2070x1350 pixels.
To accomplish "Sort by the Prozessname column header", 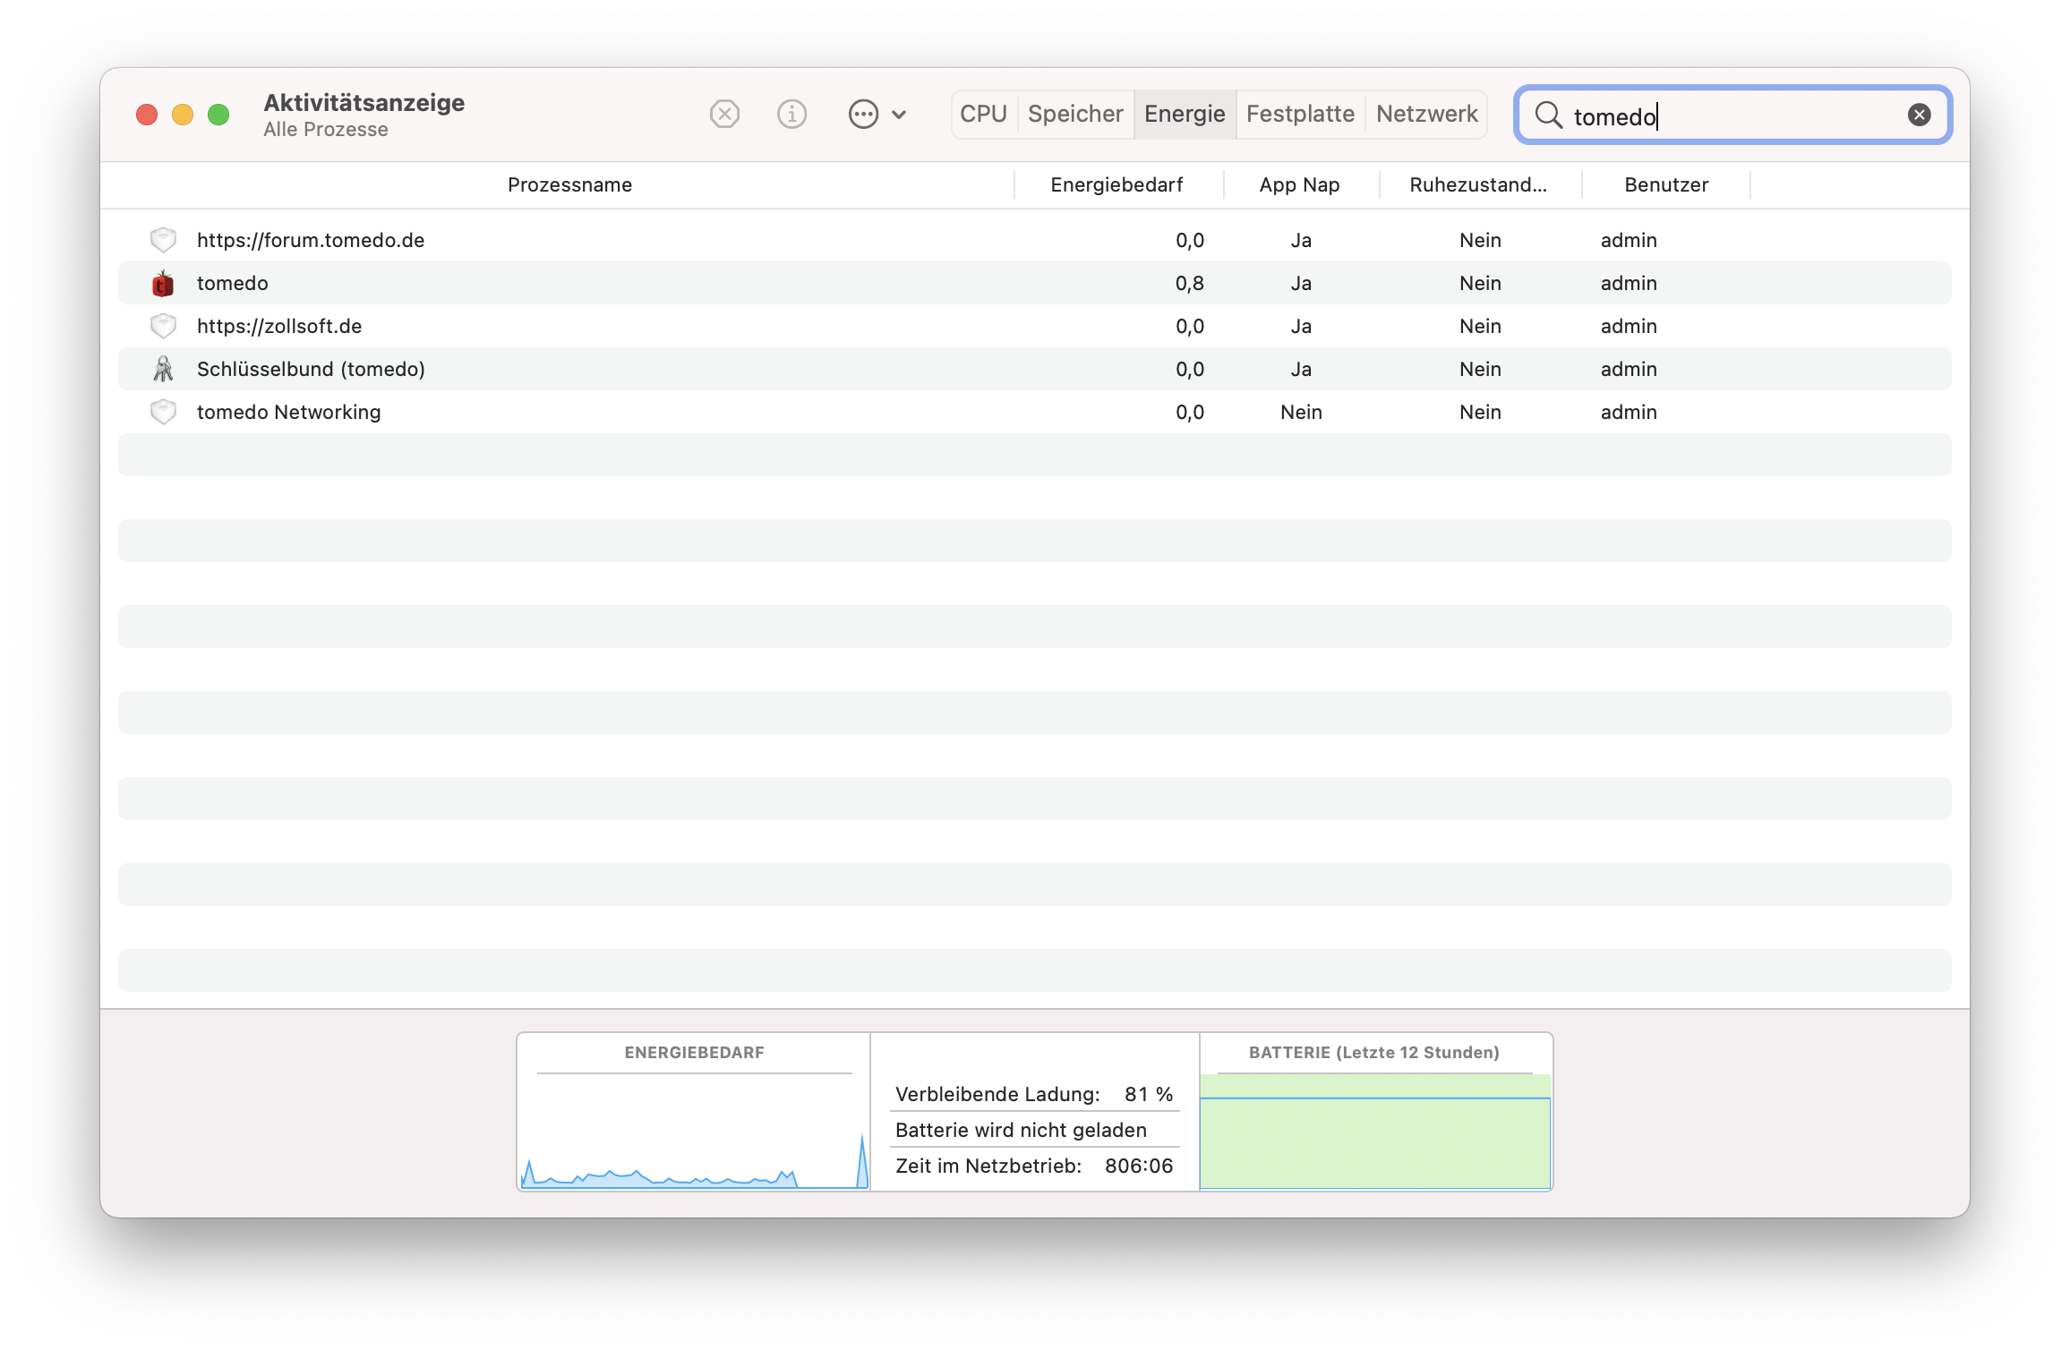I will point(569,184).
